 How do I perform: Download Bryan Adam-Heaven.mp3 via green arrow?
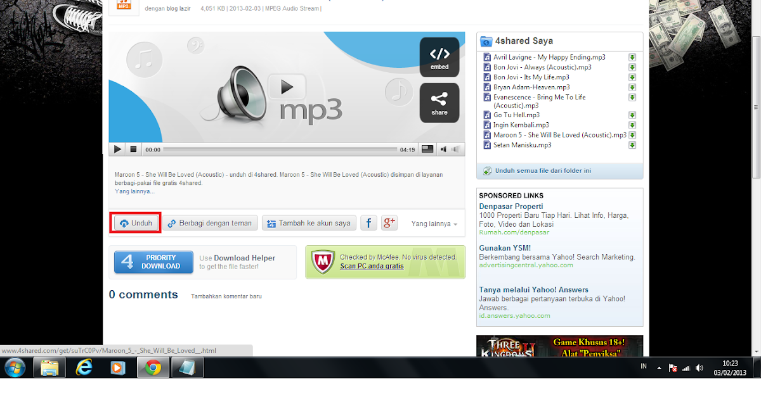(632, 87)
